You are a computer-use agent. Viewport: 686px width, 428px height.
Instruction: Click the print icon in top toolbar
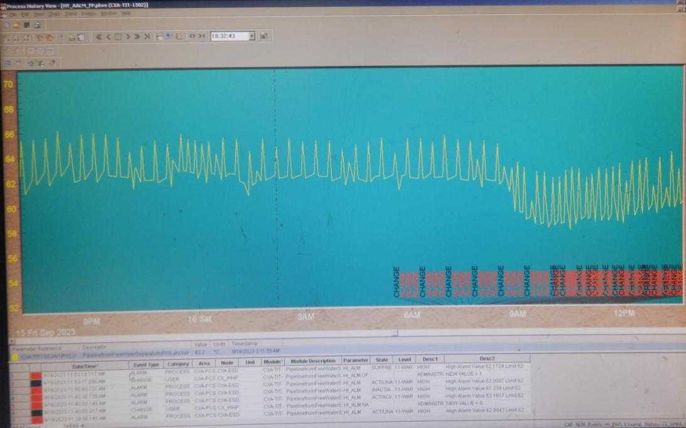coord(37,25)
